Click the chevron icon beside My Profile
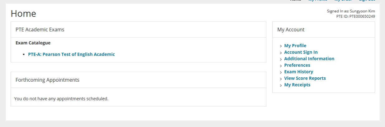The image size is (385, 127). pyautogui.click(x=281, y=46)
